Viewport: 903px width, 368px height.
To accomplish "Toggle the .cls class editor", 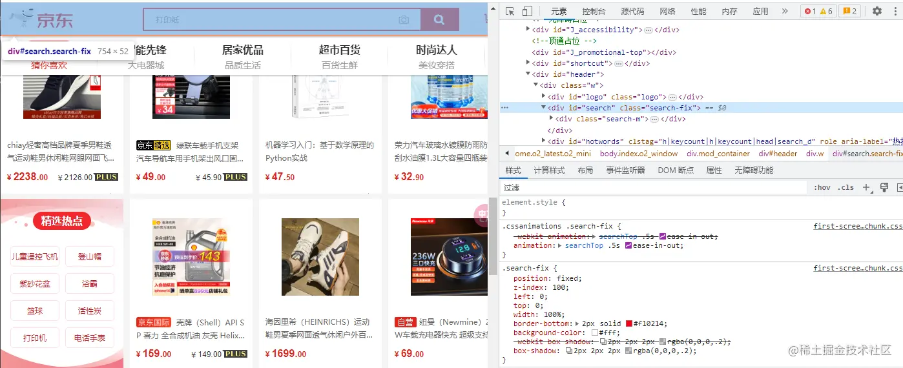I will click(x=846, y=187).
